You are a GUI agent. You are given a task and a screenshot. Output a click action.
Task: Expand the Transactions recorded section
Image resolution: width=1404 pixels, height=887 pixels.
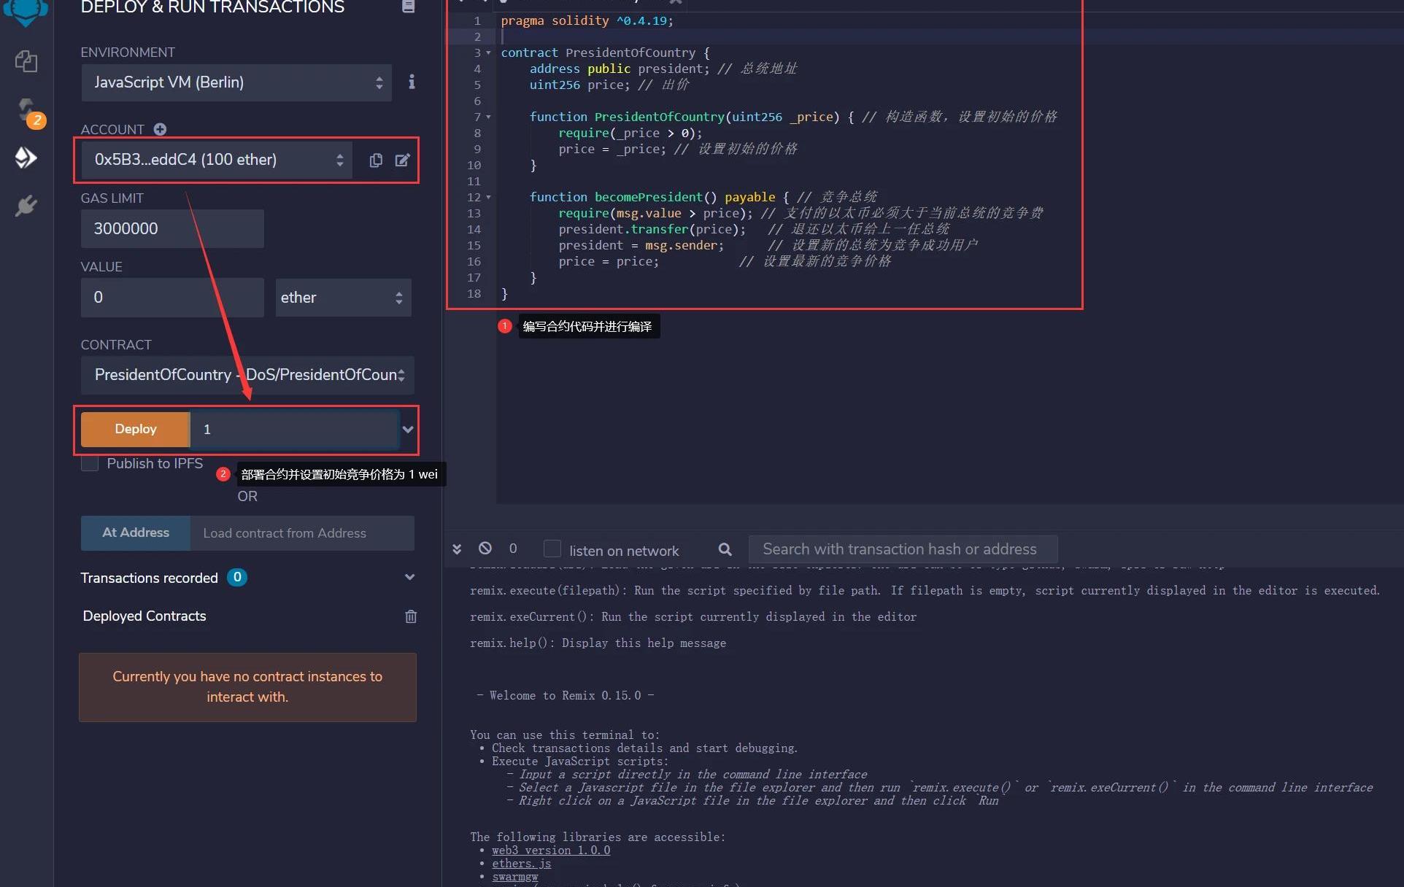409,578
